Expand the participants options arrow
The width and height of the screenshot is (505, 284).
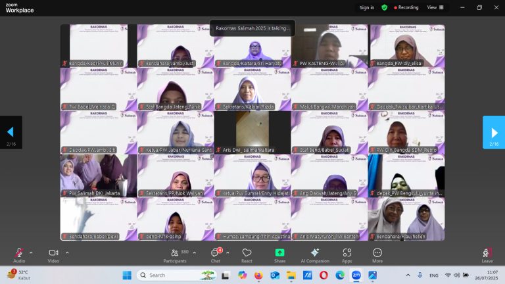click(195, 252)
